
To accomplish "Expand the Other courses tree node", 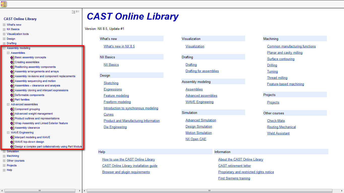I will pos(4,161).
